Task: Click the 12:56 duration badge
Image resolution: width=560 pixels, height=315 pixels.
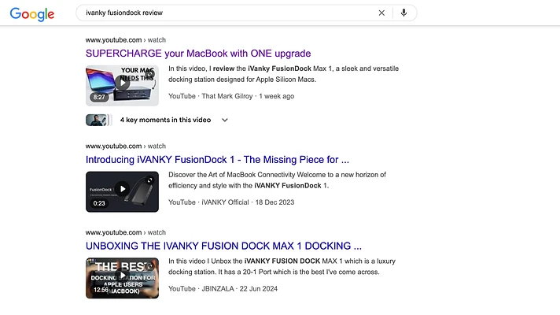Action: [x=100, y=290]
